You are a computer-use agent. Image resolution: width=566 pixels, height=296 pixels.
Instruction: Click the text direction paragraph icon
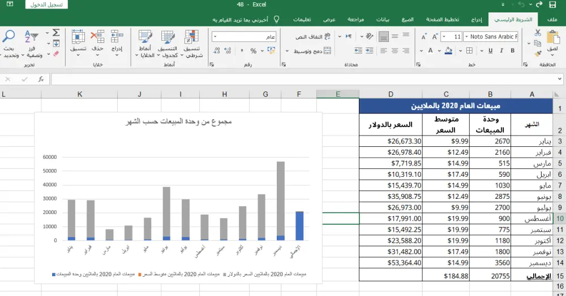(x=348, y=36)
